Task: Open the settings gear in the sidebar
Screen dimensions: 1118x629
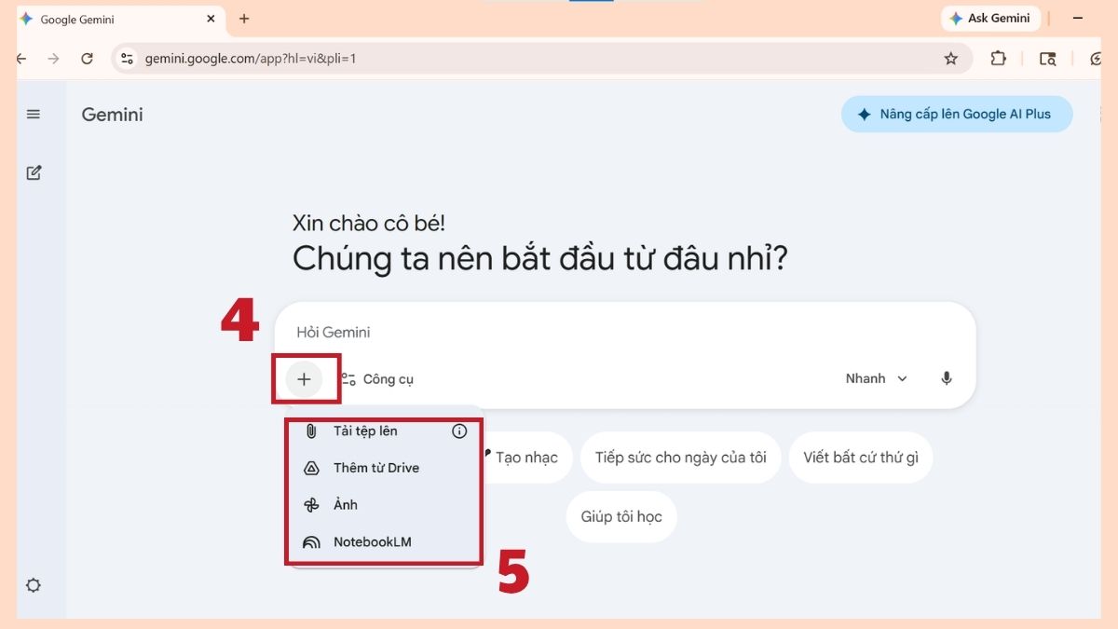Action: tap(34, 585)
